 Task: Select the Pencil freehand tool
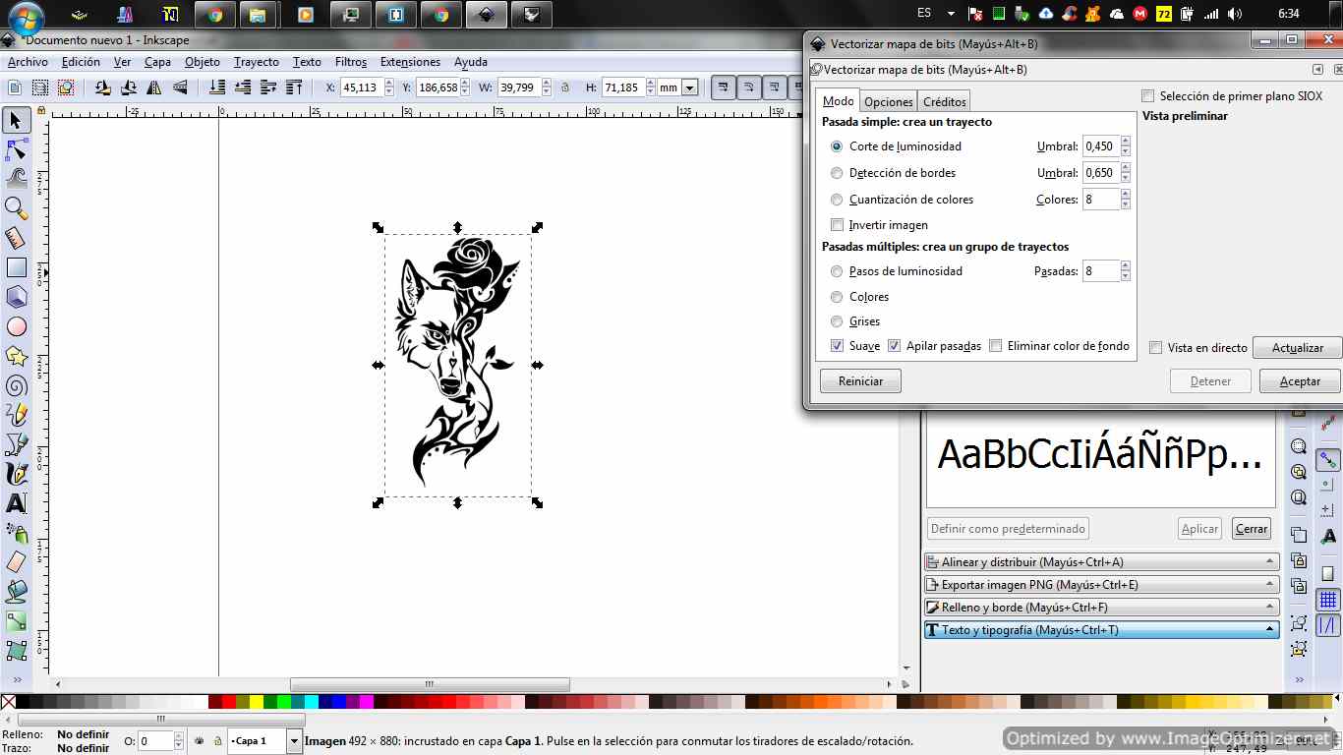click(17, 415)
